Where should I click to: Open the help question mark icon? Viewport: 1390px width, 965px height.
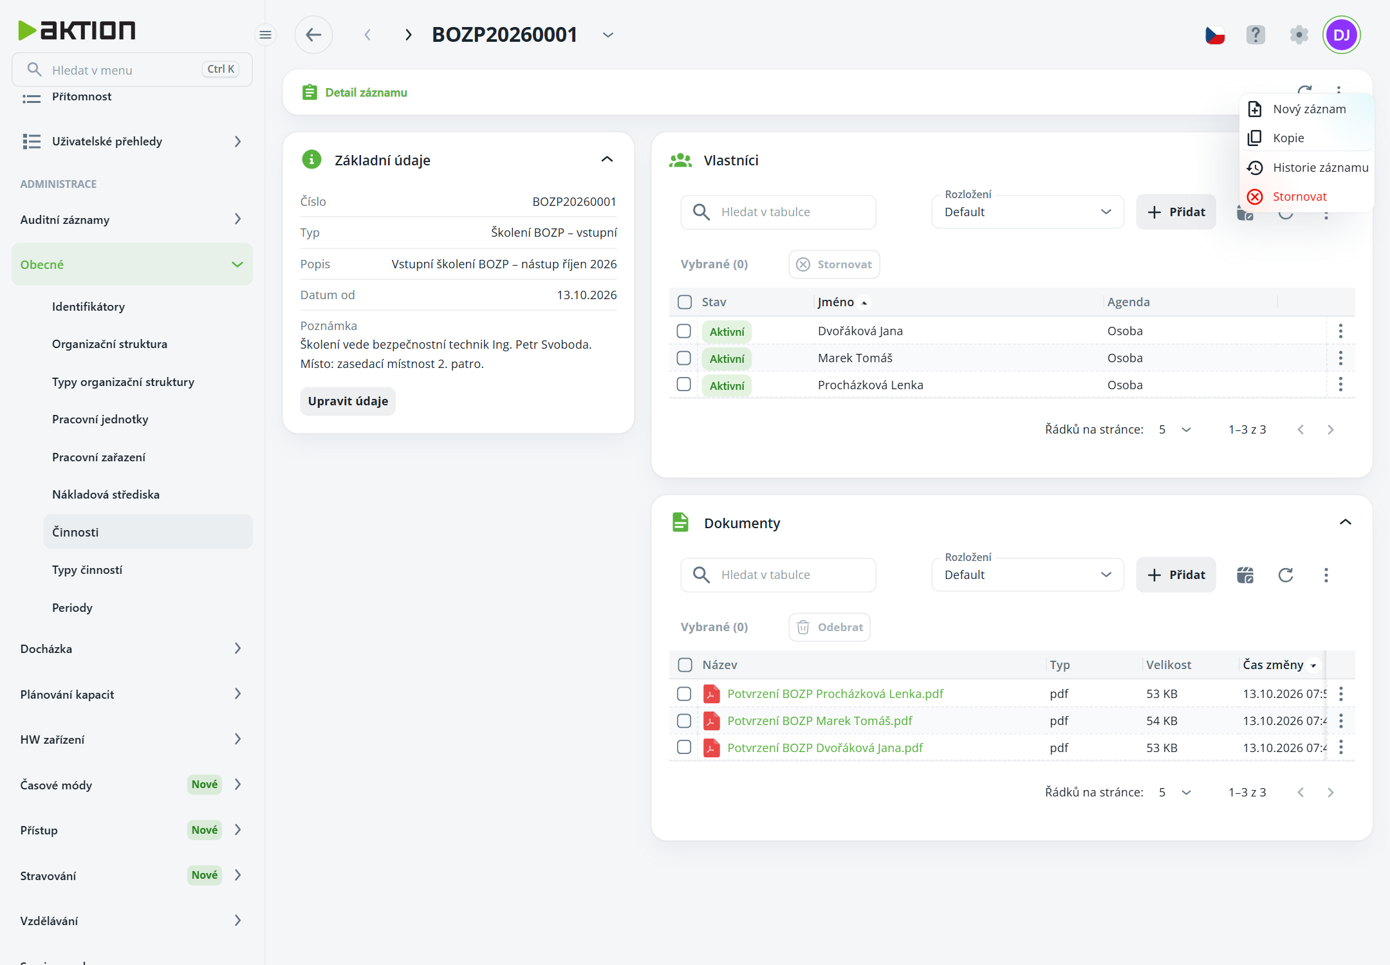[x=1256, y=35]
